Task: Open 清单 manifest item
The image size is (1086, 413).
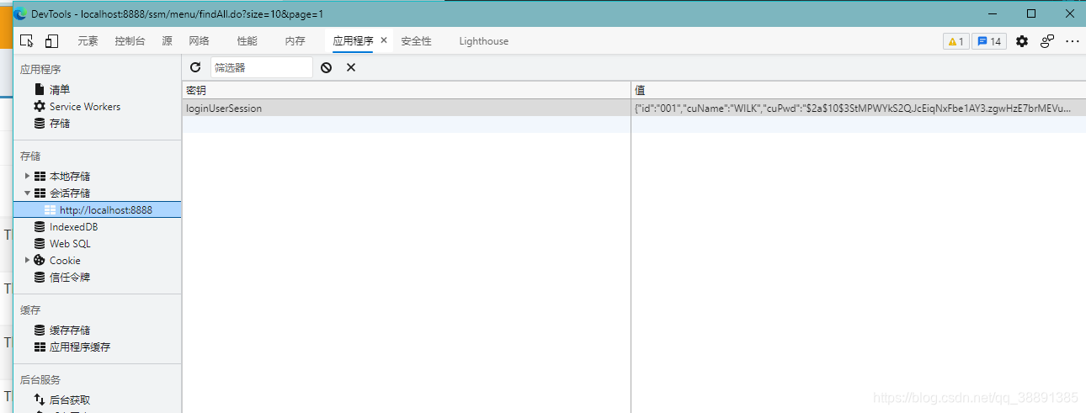Action: pos(60,89)
